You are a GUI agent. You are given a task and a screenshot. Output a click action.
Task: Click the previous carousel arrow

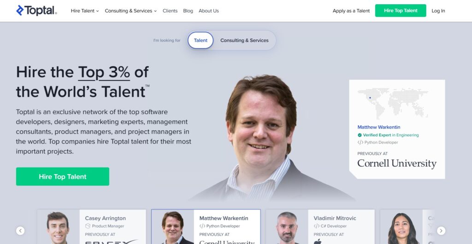click(20, 231)
